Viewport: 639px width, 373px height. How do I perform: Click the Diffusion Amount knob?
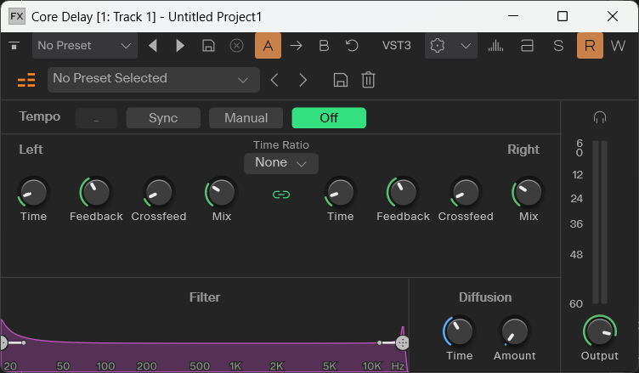click(514, 331)
